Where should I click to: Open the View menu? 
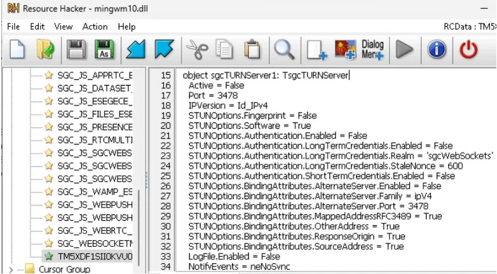tap(64, 27)
